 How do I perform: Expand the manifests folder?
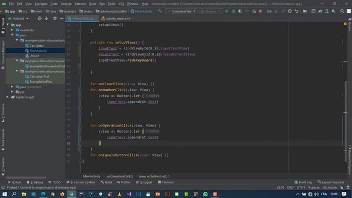tap(12, 30)
